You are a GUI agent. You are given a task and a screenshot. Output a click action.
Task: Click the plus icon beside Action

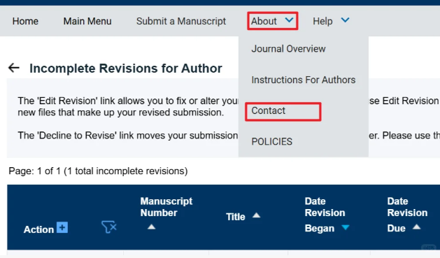point(62,227)
